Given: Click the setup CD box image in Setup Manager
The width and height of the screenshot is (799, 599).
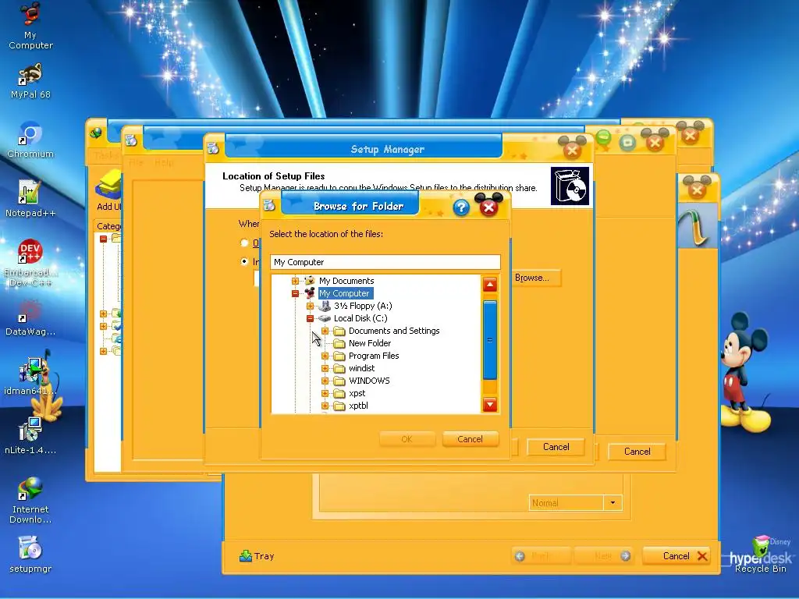Looking at the screenshot, I should (570, 186).
